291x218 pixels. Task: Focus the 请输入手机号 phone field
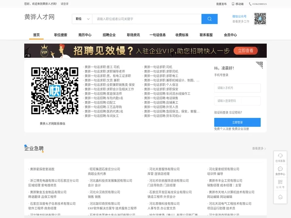point(237,88)
